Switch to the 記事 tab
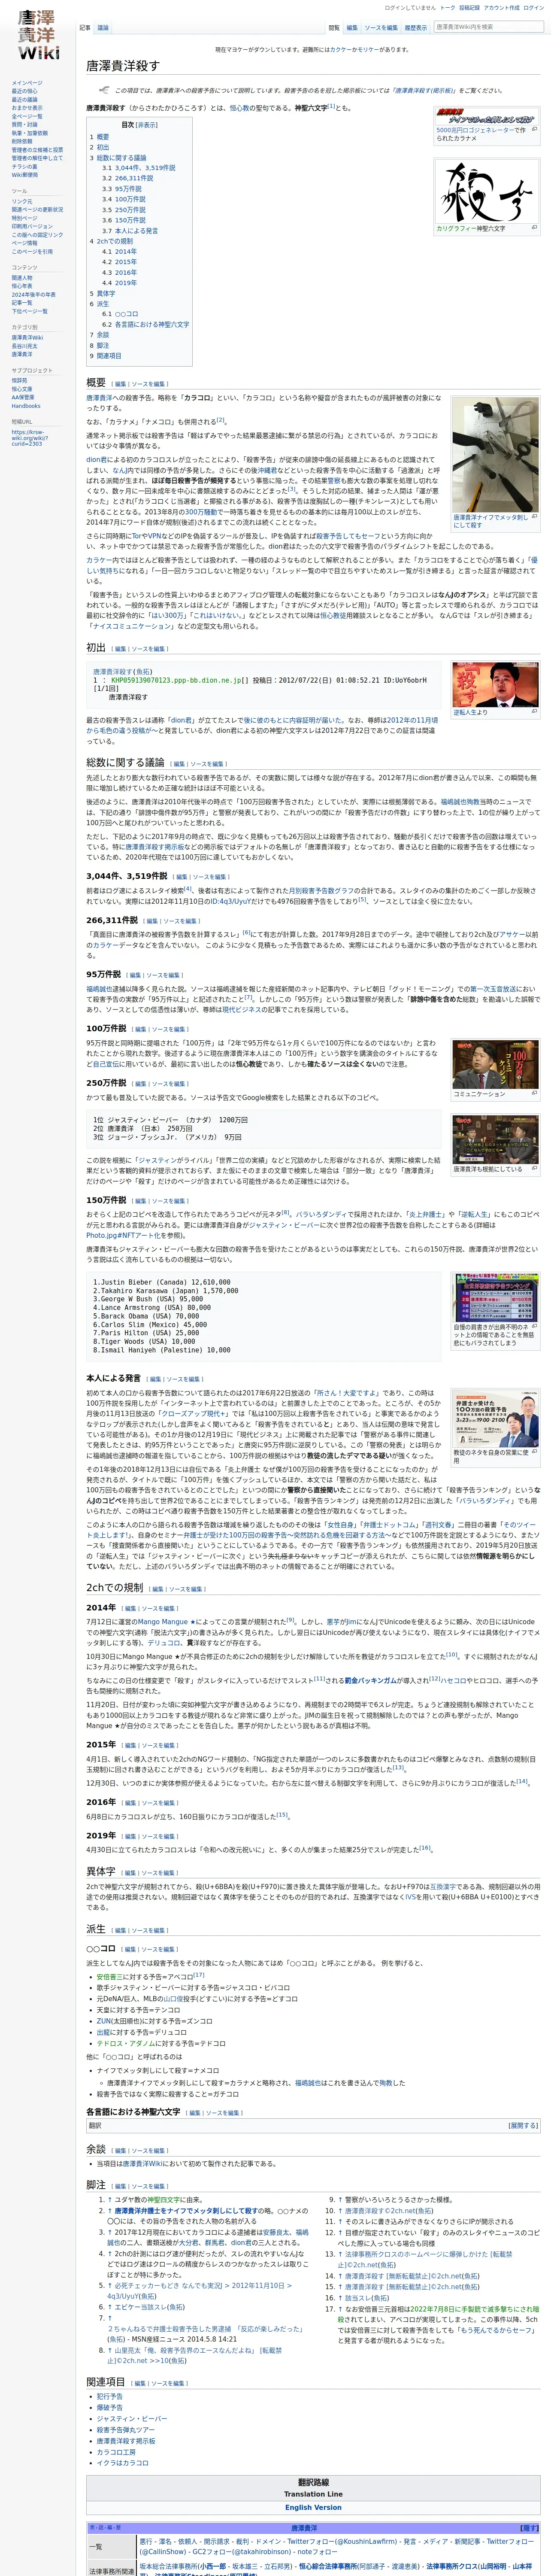Image resolution: width=551 pixels, height=2576 pixels. pyautogui.click(x=85, y=28)
